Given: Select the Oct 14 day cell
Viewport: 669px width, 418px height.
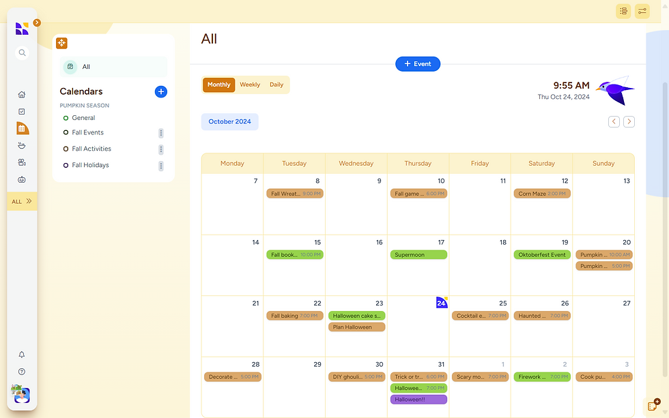Looking at the screenshot, I should coord(233,265).
